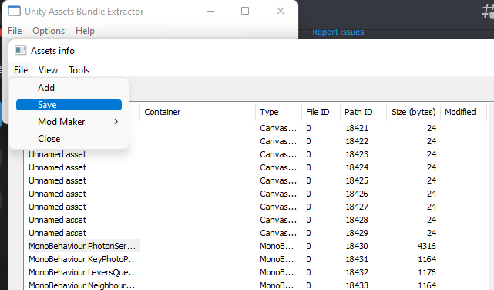Click the Unity Assets Bundle Extractor window icon
494x290 pixels.
14,11
